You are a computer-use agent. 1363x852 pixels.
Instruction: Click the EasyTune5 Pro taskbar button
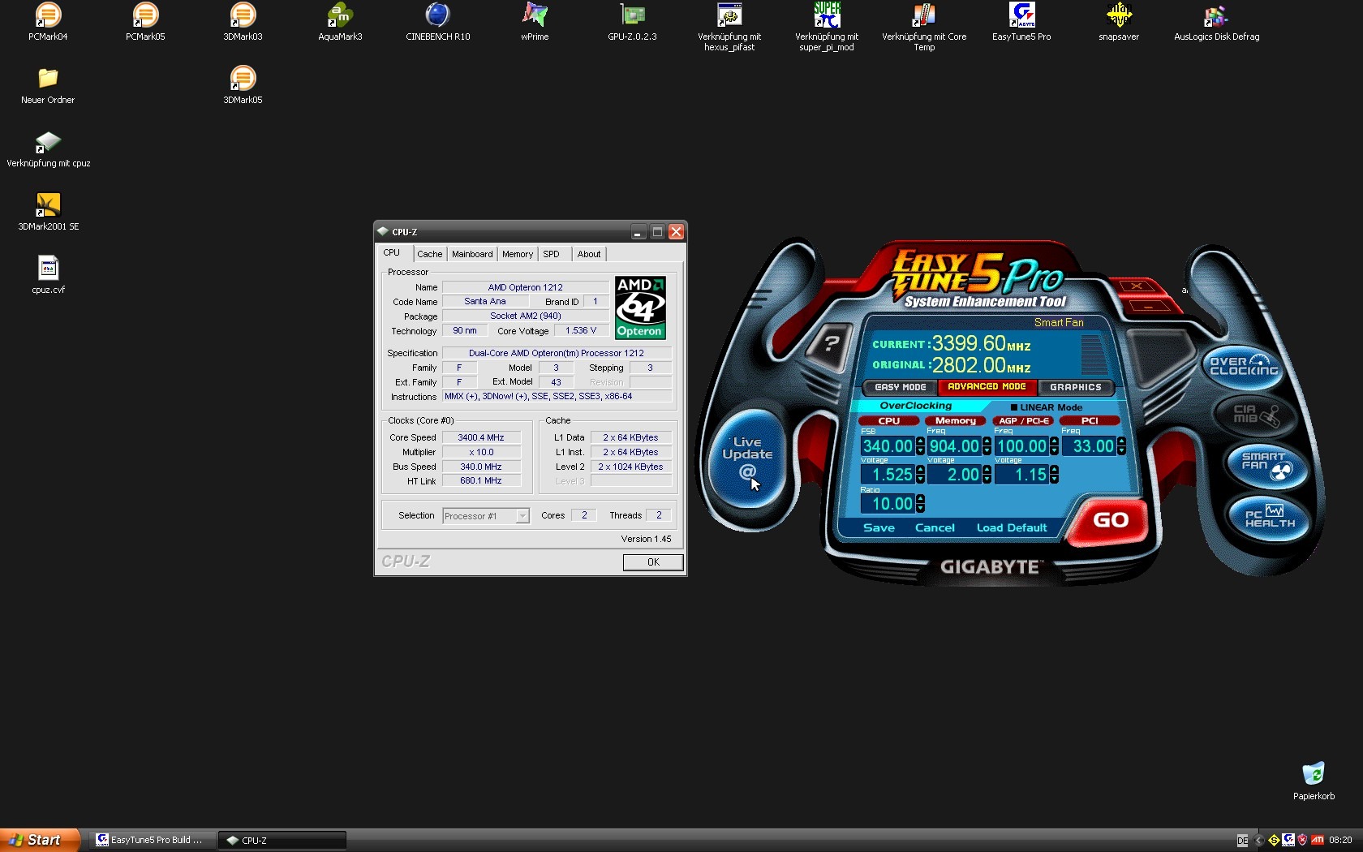tap(154, 840)
